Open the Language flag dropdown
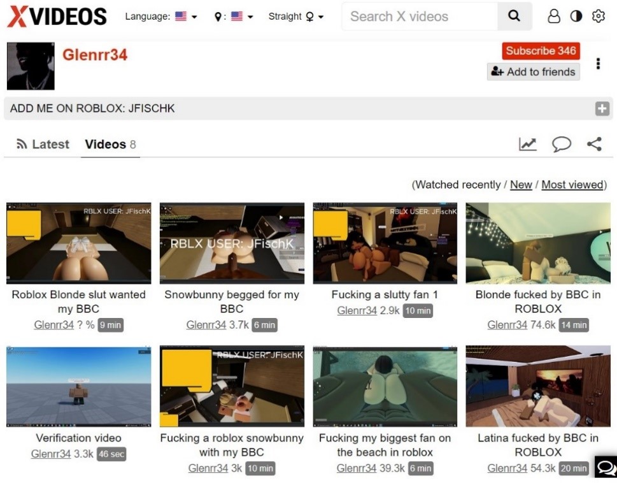Screen dimensions: 617x483 pos(186,17)
